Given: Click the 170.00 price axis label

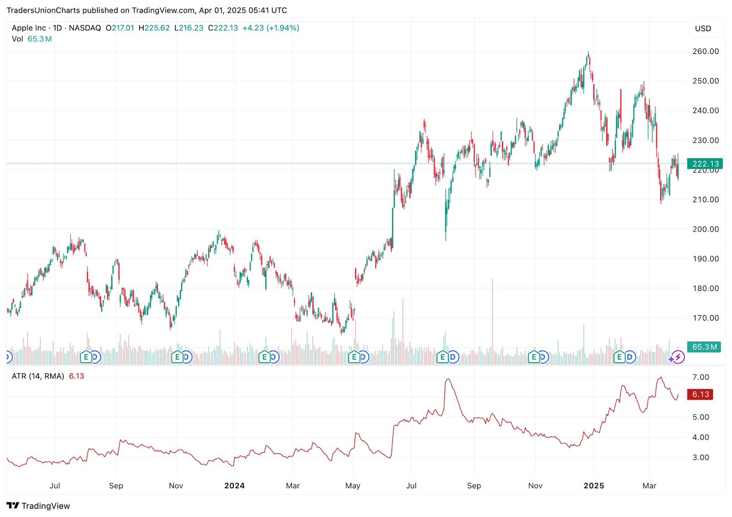Looking at the screenshot, I should [x=705, y=318].
